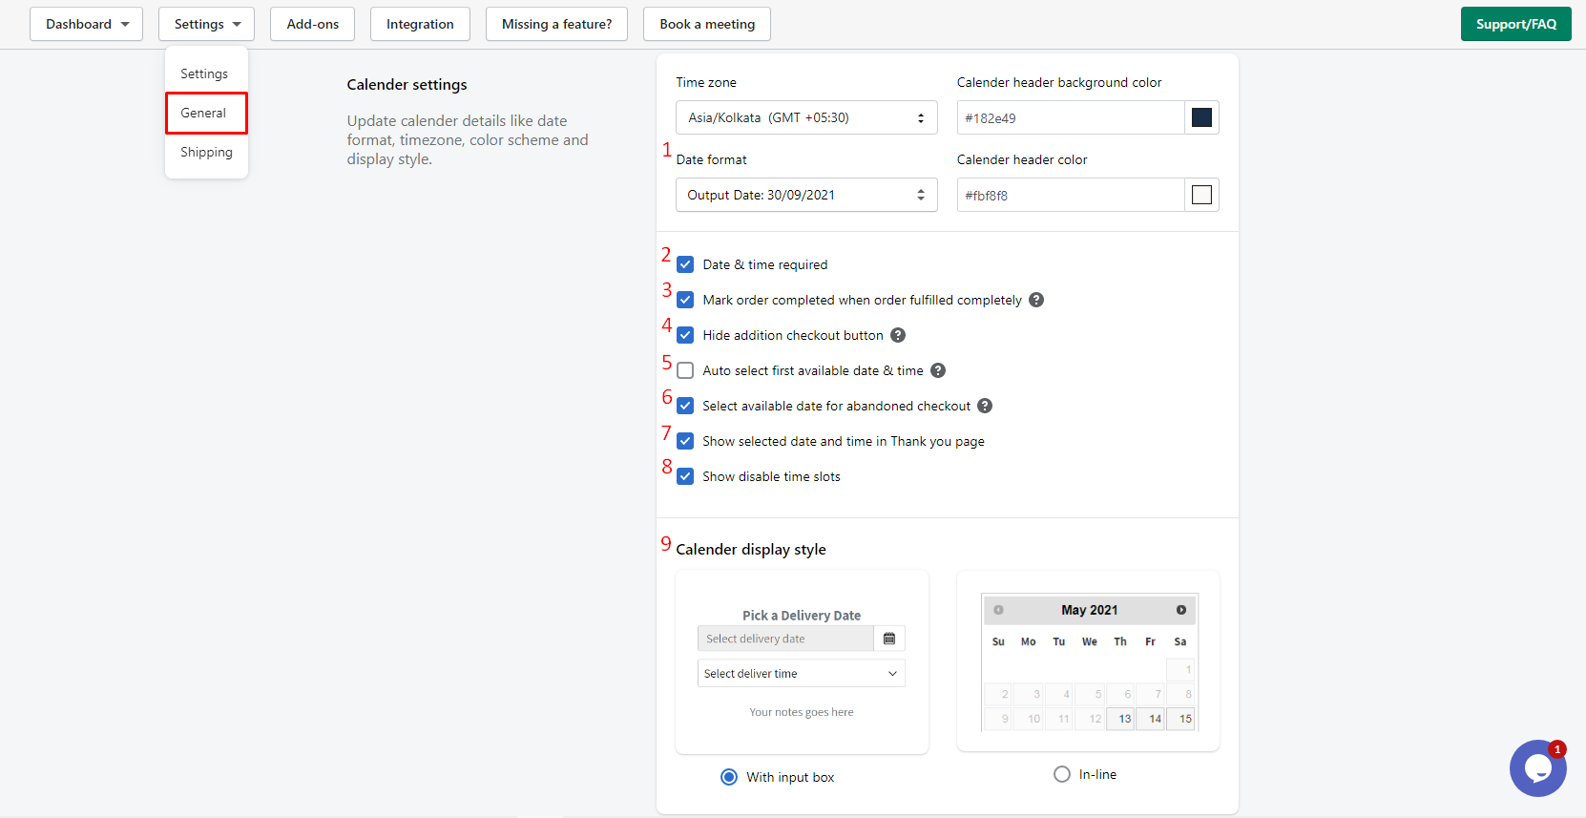
Task: Pick day 14 in the May 2021 calendar
Action: pos(1151,719)
